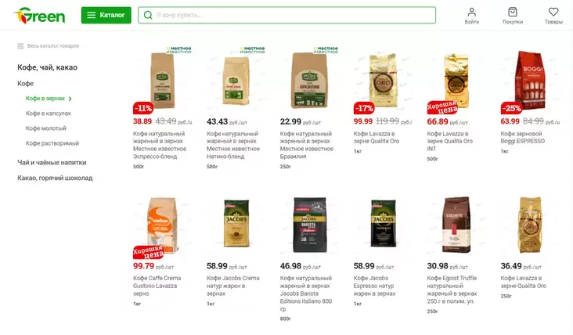Select Кофе растворимый category

[52, 143]
